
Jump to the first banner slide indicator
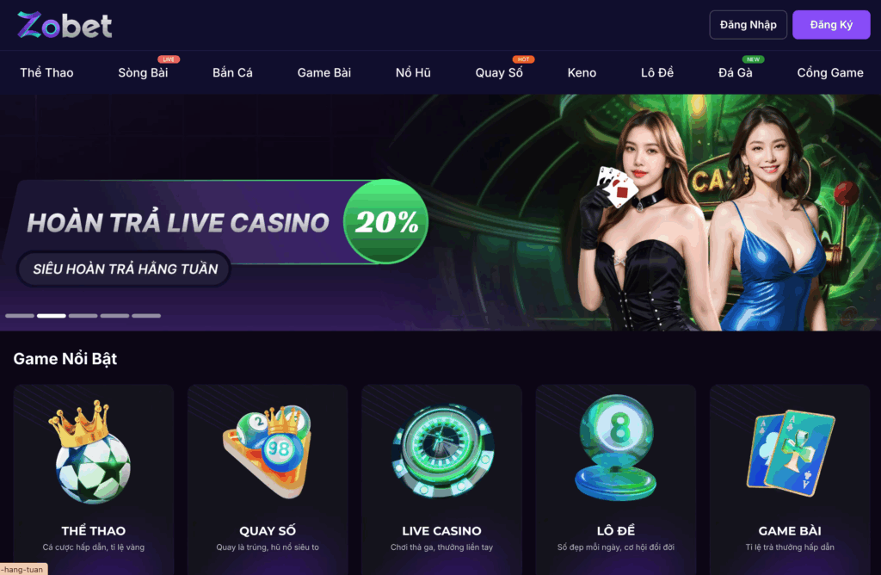pyautogui.click(x=20, y=316)
